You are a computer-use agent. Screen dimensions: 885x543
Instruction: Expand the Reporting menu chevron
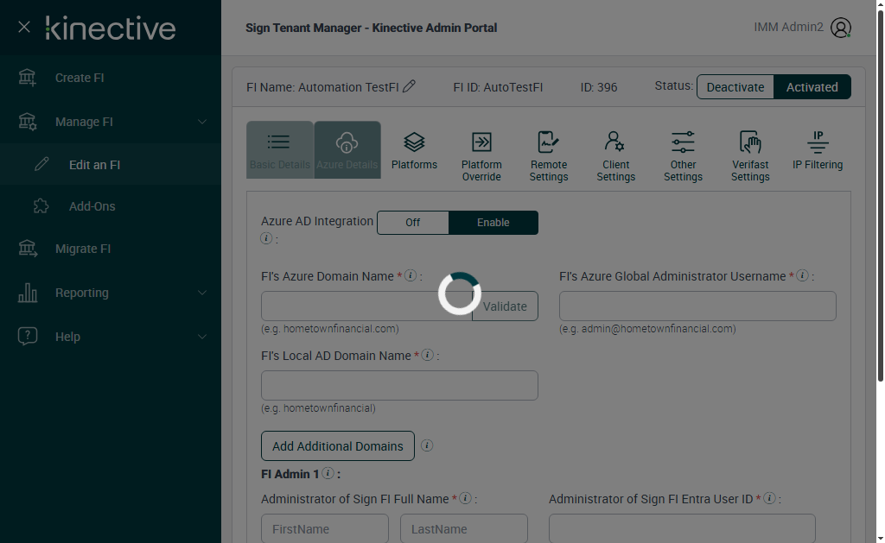tap(202, 292)
